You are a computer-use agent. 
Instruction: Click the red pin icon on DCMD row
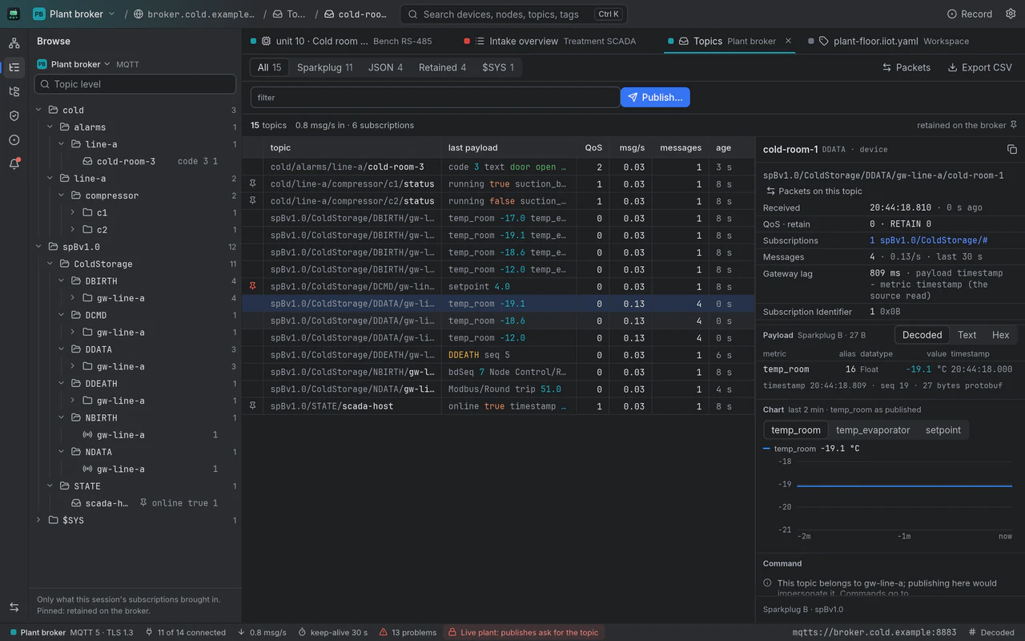pos(253,286)
